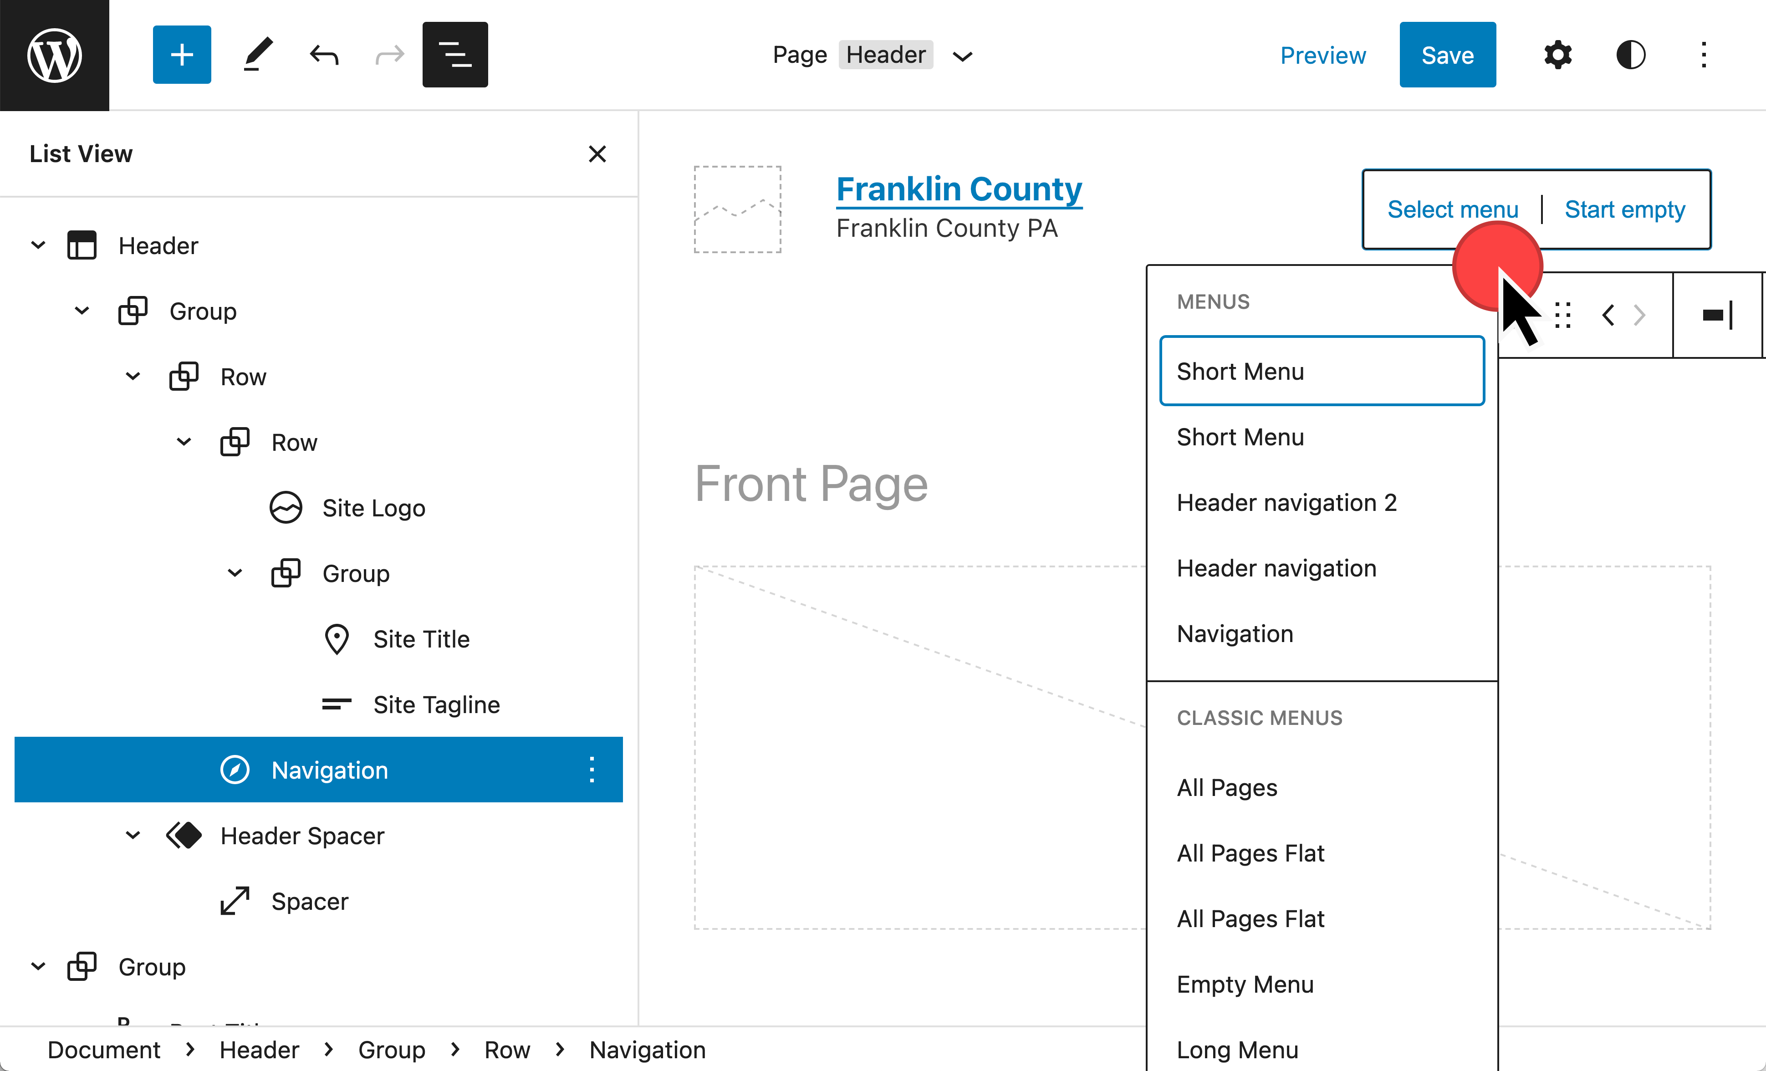The height and width of the screenshot is (1071, 1766).
Task: Select All Pages under Classic Menus
Action: tap(1226, 786)
